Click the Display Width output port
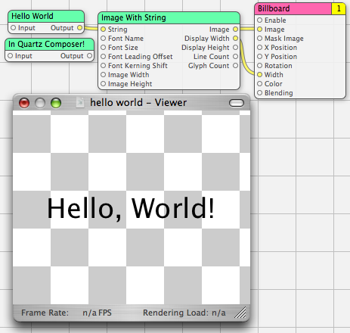The height and width of the screenshot is (333, 350). (x=235, y=39)
